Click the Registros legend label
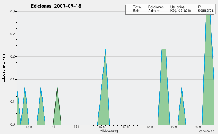The width and height of the screenshot is (218, 134). 206,11
